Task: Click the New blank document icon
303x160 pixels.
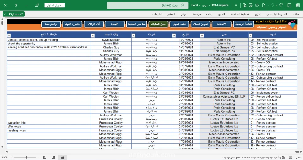Action: point(264,5)
